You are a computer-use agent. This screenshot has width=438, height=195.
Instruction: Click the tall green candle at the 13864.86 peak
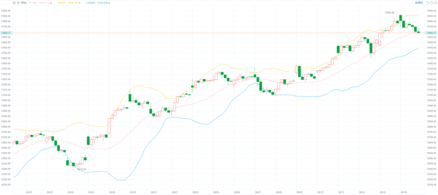pos(401,18)
